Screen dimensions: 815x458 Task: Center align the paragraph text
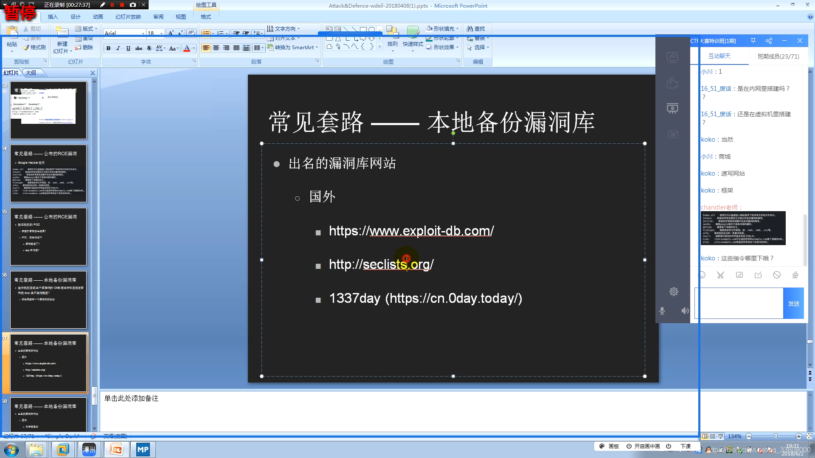coord(216,48)
